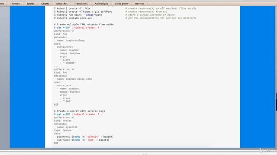This screenshot has width=277, height=155.
Task: Click the 'name: busybox-sleep' line
Action: [x=71, y=40]
